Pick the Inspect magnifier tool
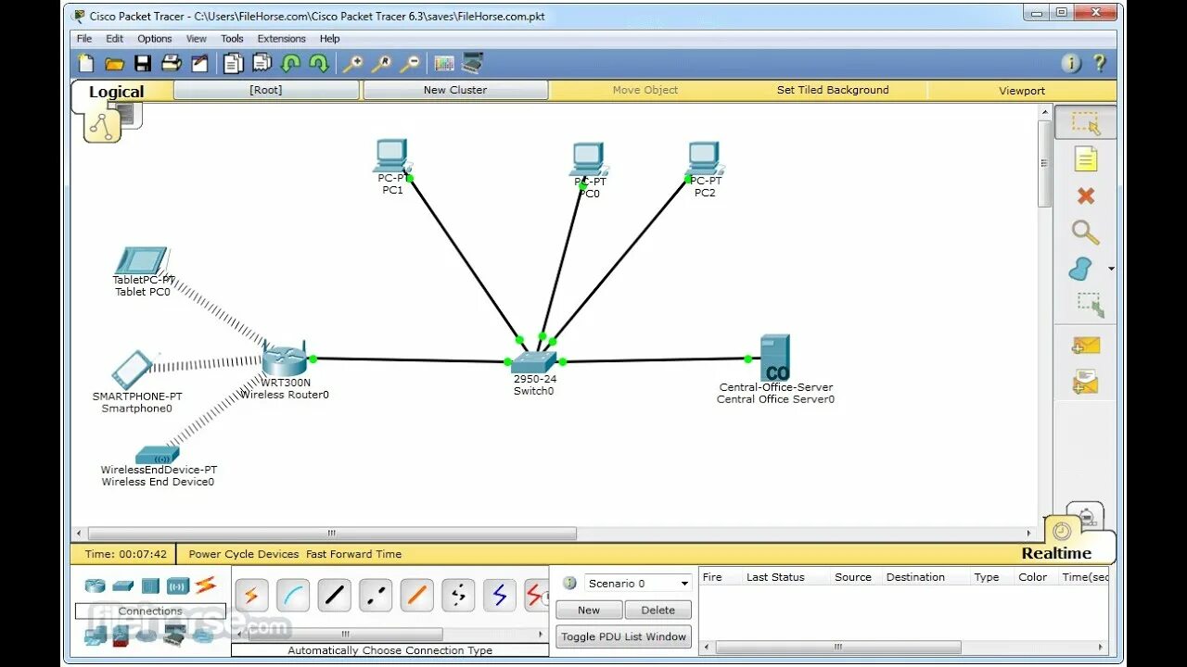1187x667 pixels. point(1085,233)
